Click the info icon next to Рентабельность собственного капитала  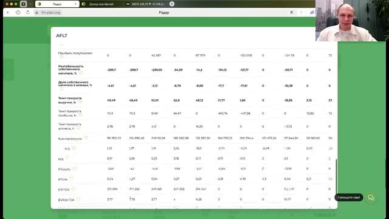click(x=81, y=73)
